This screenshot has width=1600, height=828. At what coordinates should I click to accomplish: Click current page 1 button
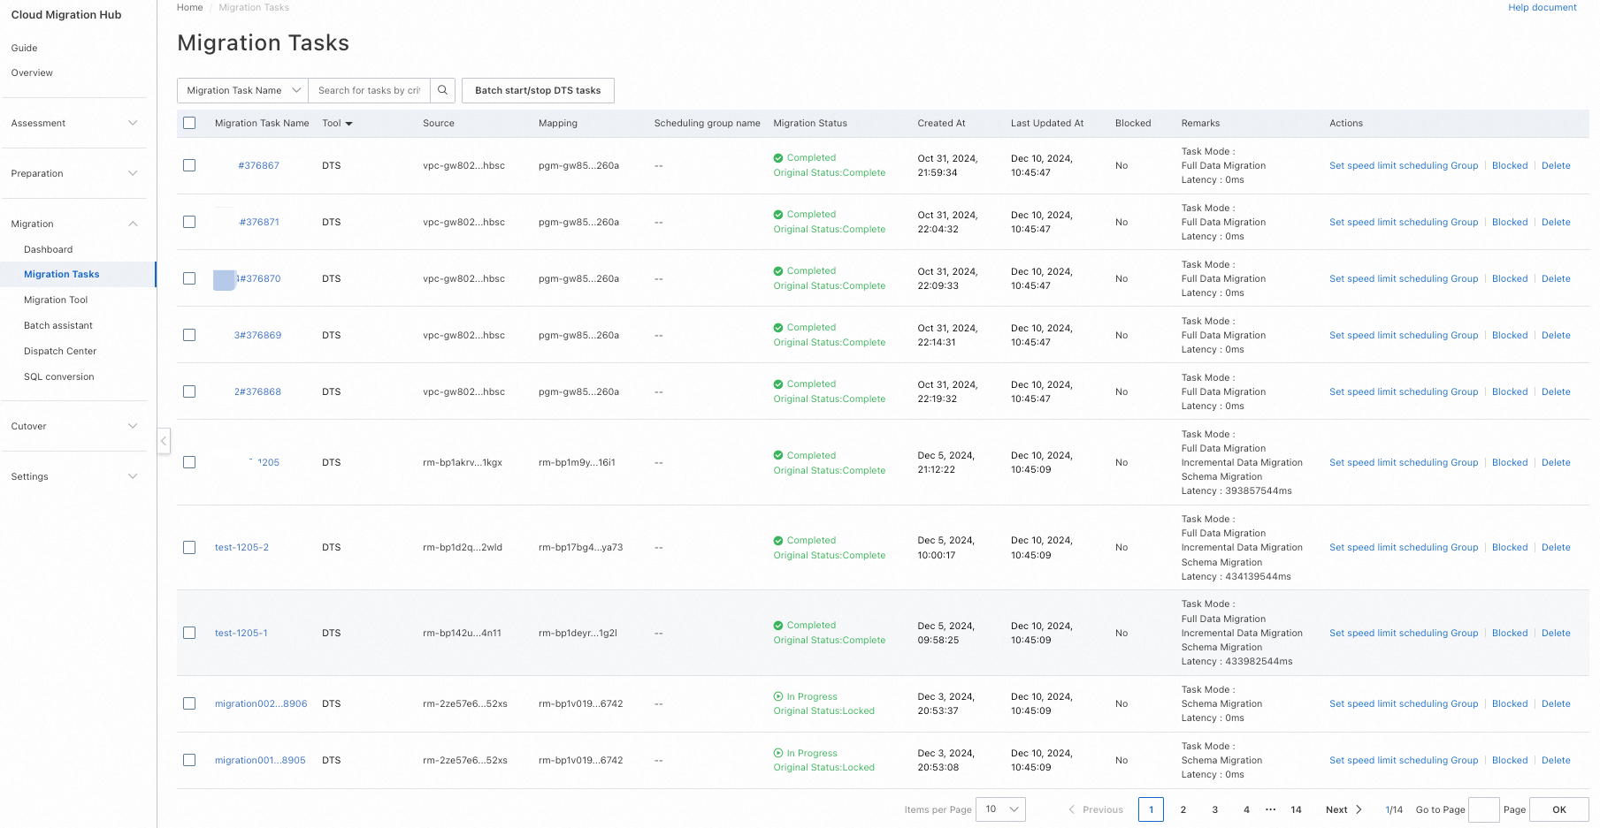tap(1151, 809)
